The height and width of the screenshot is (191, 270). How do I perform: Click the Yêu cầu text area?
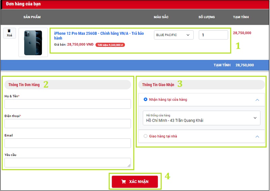pos(67,162)
